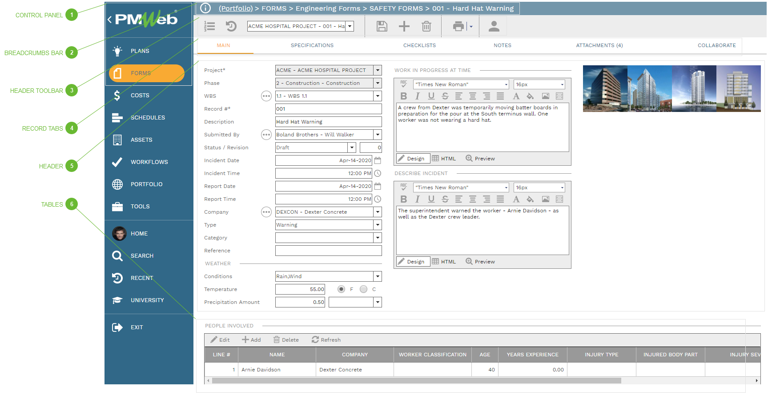Click the Description field Hard Hat Warning

pyautogui.click(x=328, y=122)
